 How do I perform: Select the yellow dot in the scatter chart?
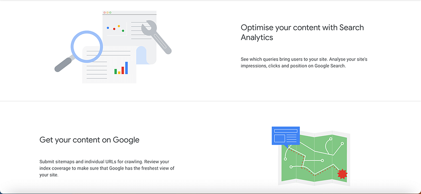[x=119, y=26]
